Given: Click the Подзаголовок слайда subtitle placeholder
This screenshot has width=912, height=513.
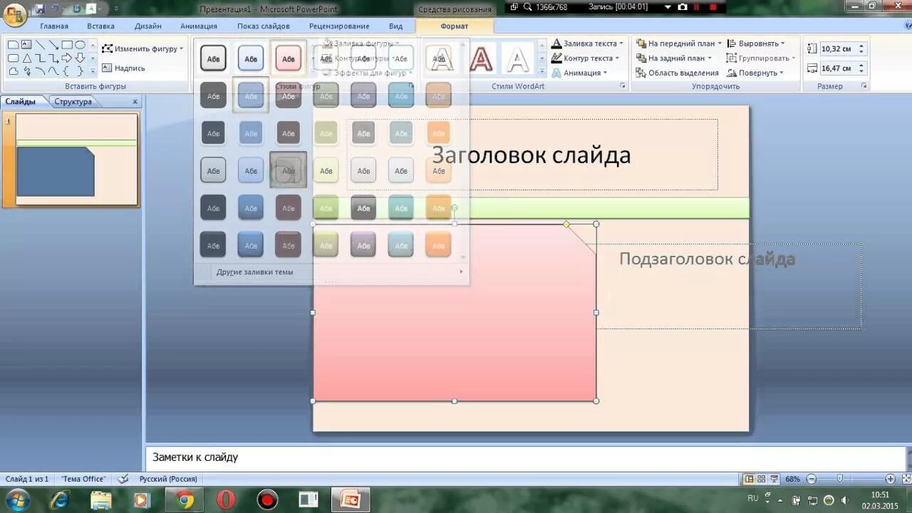Looking at the screenshot, I should click(728, 286).
